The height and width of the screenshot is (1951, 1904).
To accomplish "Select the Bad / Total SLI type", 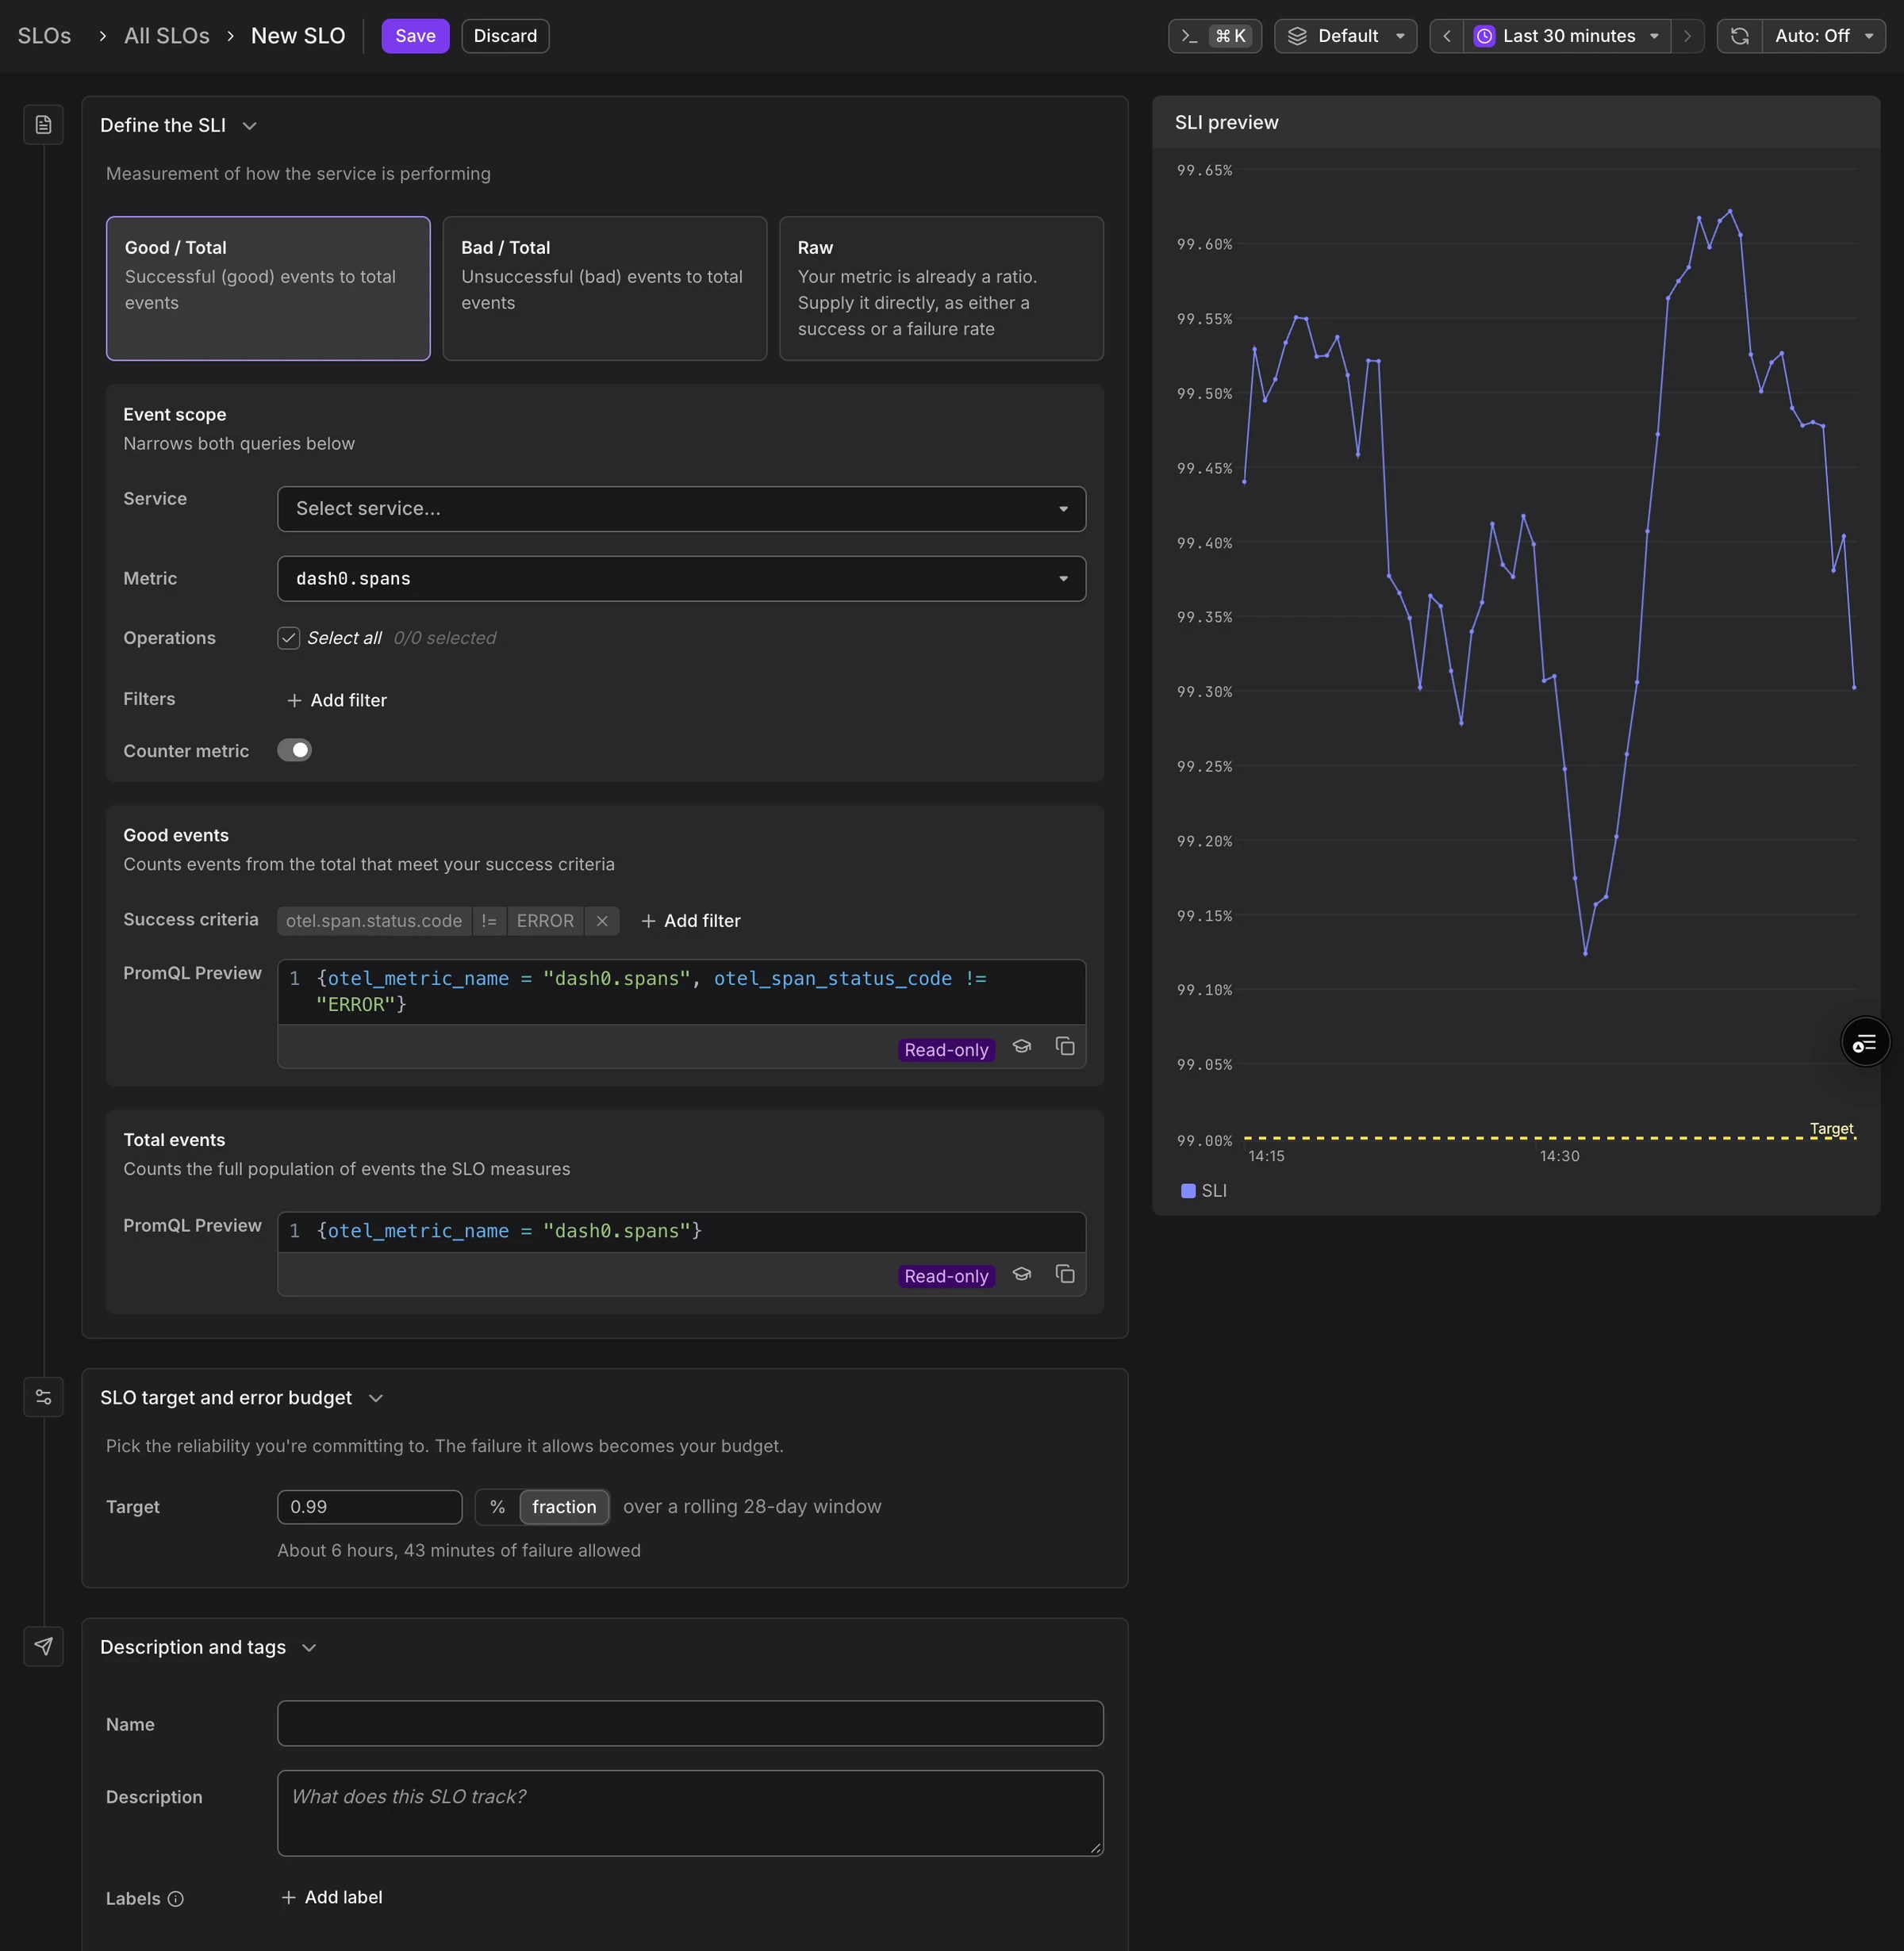I will click(605, 289).
